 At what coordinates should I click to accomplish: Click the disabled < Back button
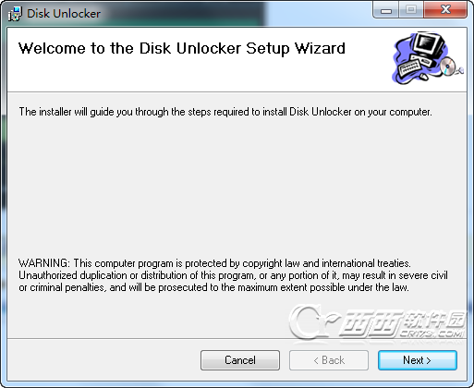[329, 360]
